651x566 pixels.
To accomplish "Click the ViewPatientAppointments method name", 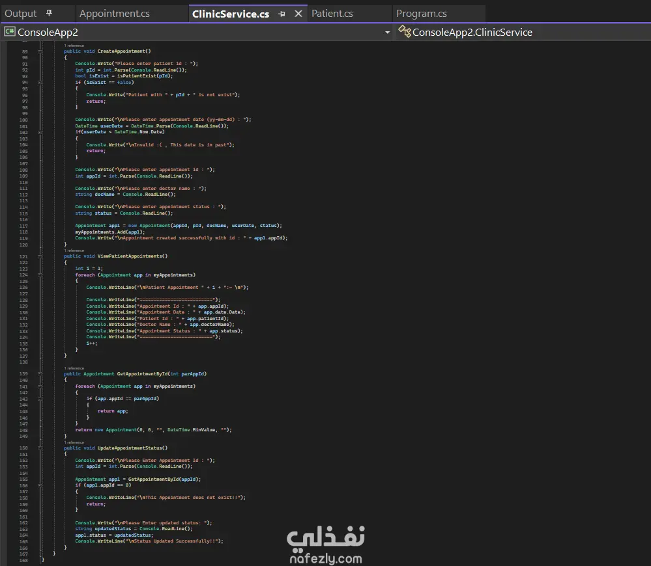I will pyautogui.click(x=130, y=256).
